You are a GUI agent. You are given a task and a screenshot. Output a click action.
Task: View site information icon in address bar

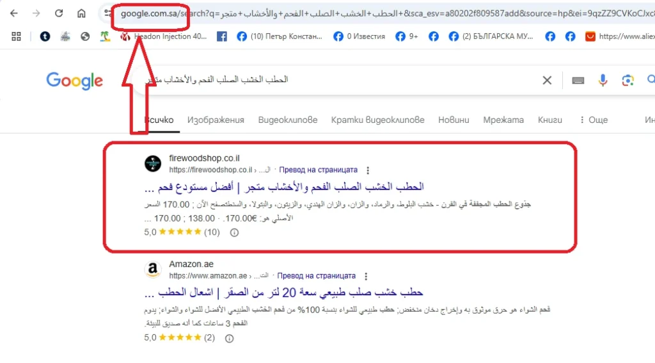107,13
